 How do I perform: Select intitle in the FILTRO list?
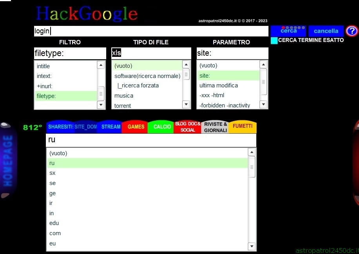[66, 66]
